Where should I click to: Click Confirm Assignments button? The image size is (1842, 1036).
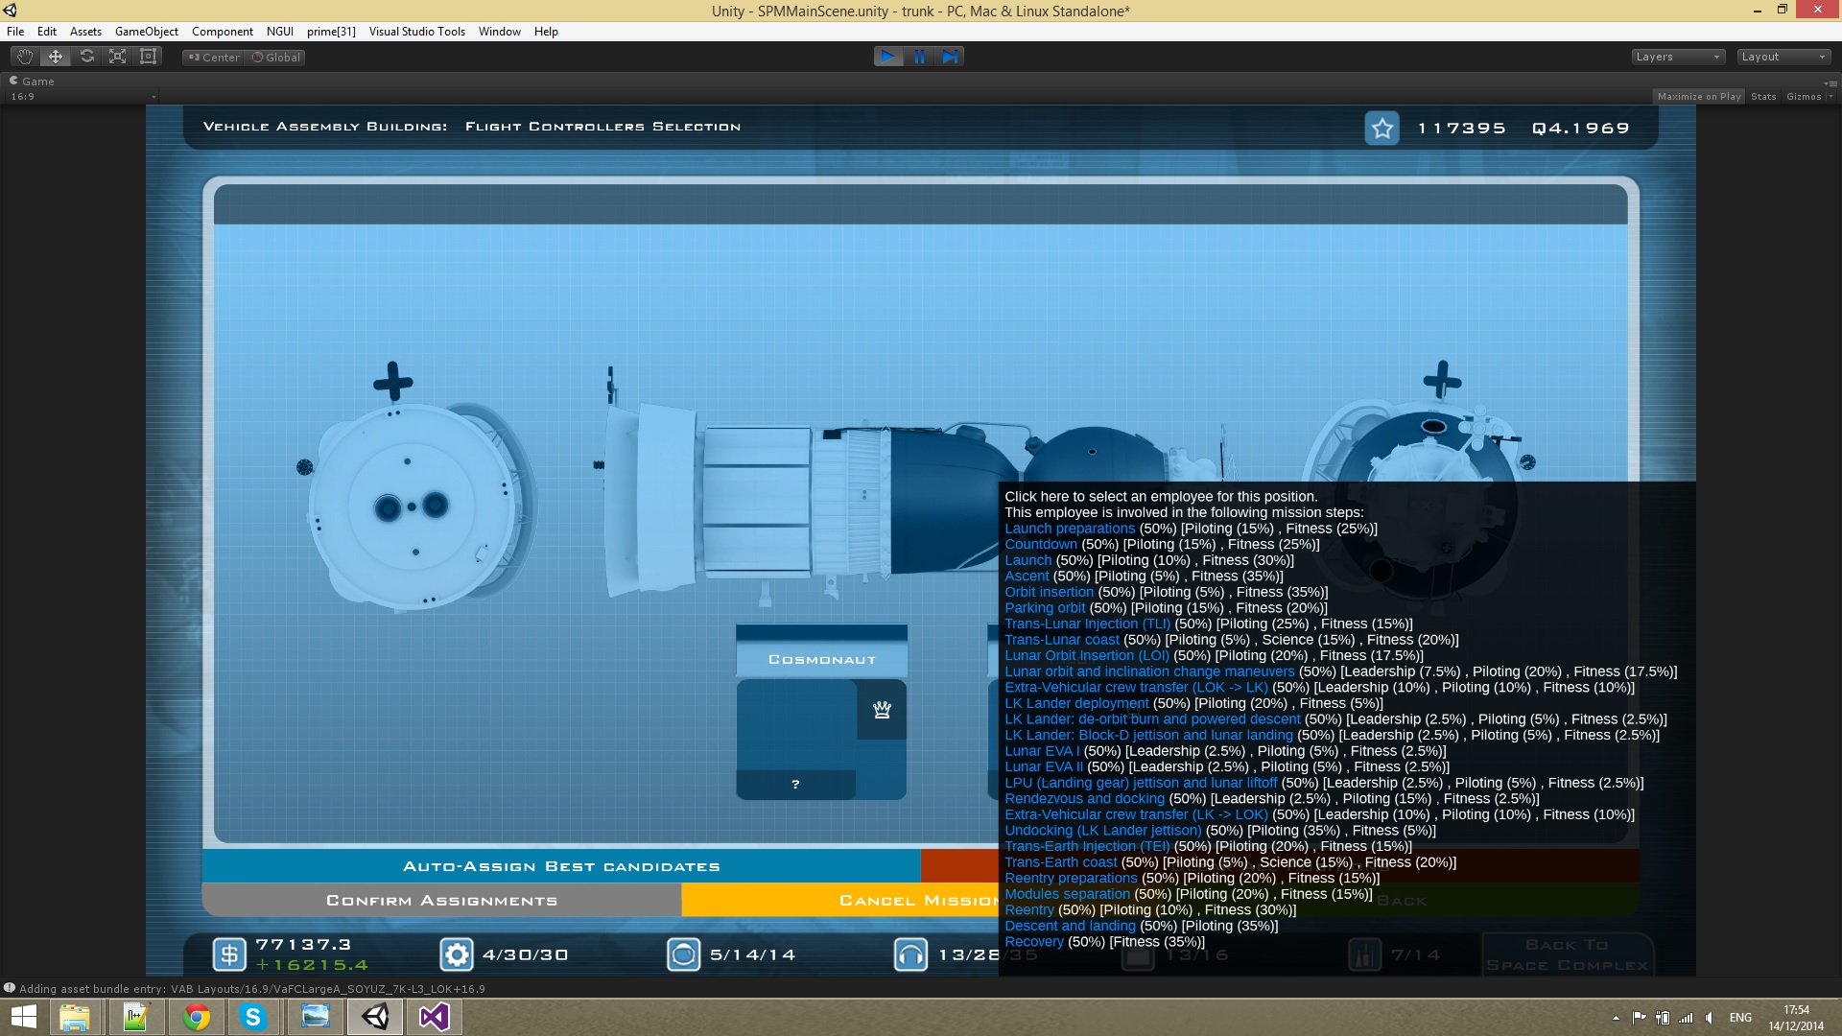tap(441, 901)
